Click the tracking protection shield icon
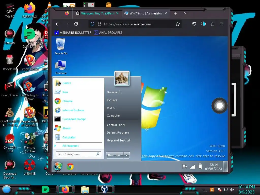 [x=92, y=24]
